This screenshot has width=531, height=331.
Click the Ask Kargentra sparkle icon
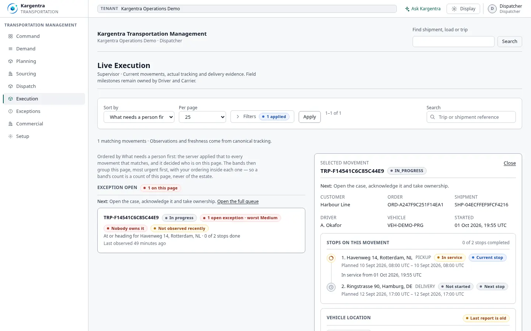pos(407,9)
